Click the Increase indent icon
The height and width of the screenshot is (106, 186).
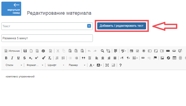coord(76,58)
